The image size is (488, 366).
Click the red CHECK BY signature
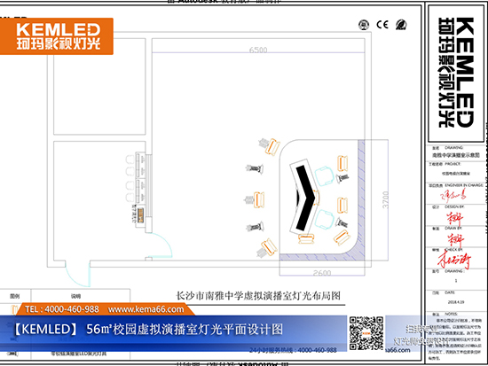454,260
